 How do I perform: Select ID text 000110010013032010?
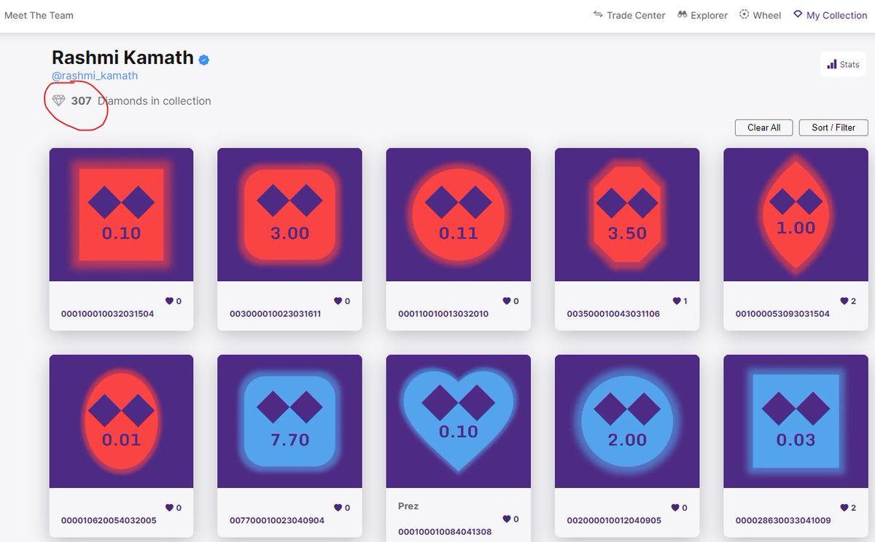[443, 314]
